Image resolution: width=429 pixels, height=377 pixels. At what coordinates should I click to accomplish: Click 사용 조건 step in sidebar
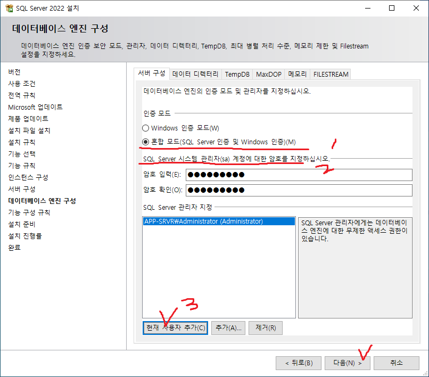(22, 84)
